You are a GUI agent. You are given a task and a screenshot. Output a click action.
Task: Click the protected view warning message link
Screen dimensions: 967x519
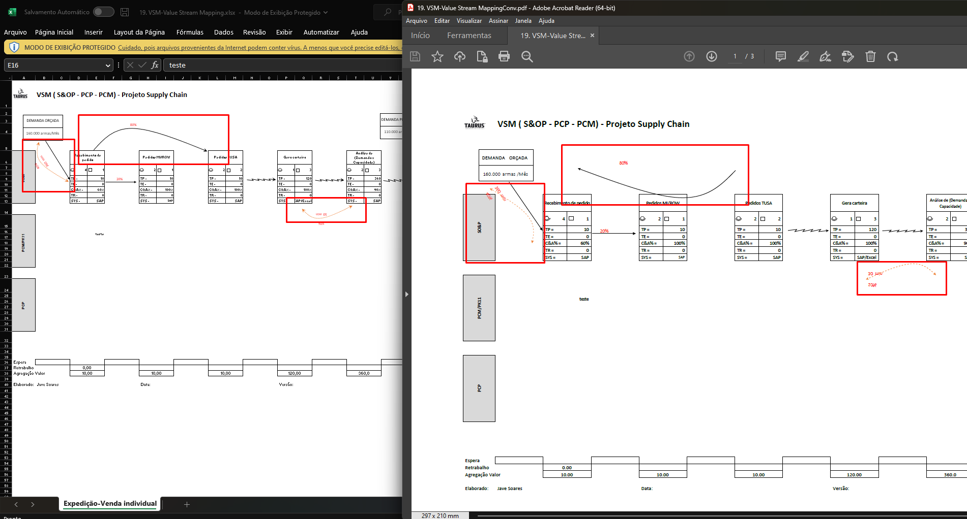[x=259, y=47]
